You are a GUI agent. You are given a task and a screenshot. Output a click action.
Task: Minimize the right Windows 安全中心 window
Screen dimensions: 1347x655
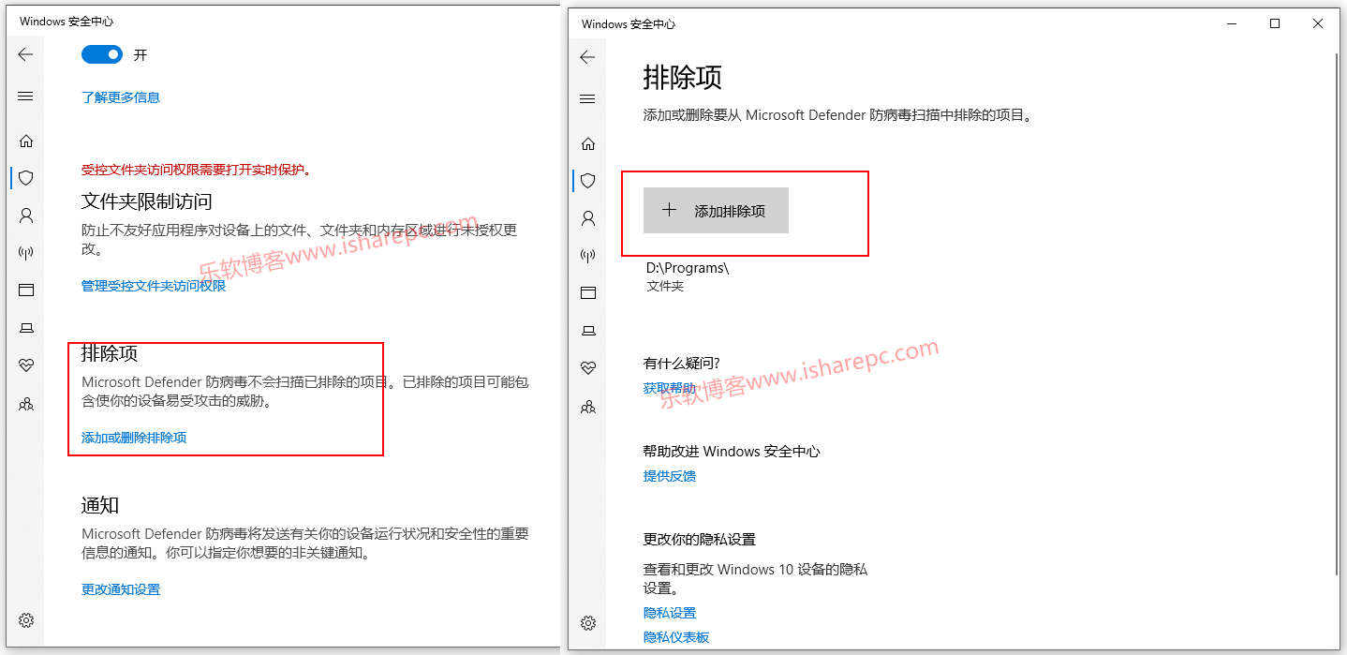coord(1232,23)
